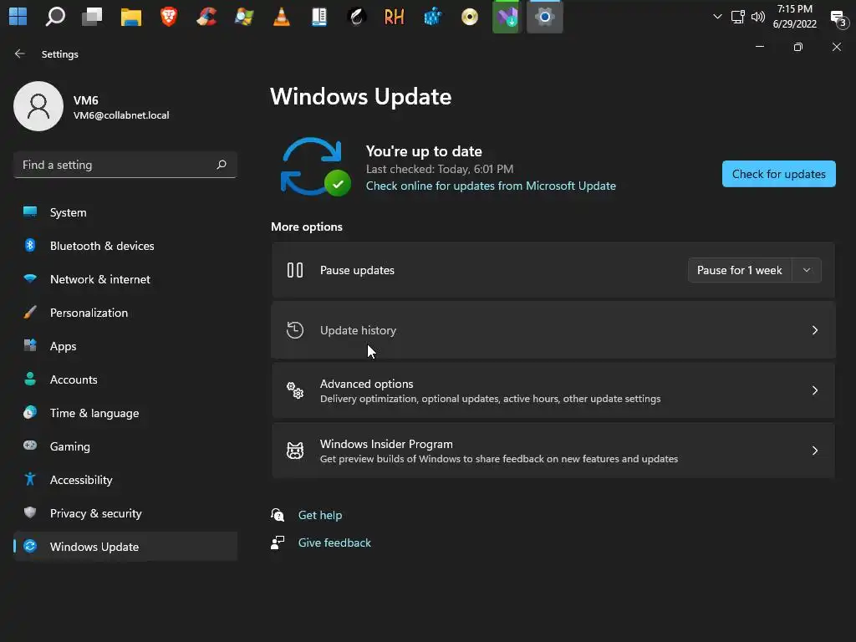The image size is (856, 642).
Task: Open the Windows Start menu
Action: 18,17
